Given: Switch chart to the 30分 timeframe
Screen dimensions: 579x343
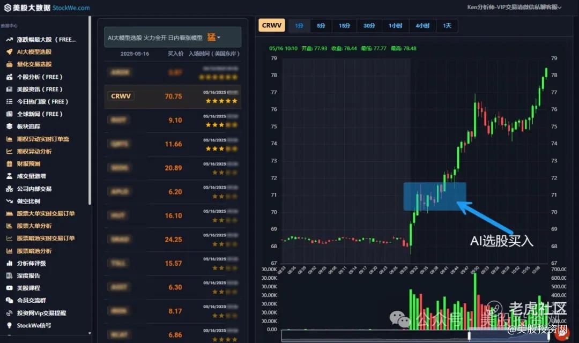Looking at the screenshot, I should pos(369,26).
